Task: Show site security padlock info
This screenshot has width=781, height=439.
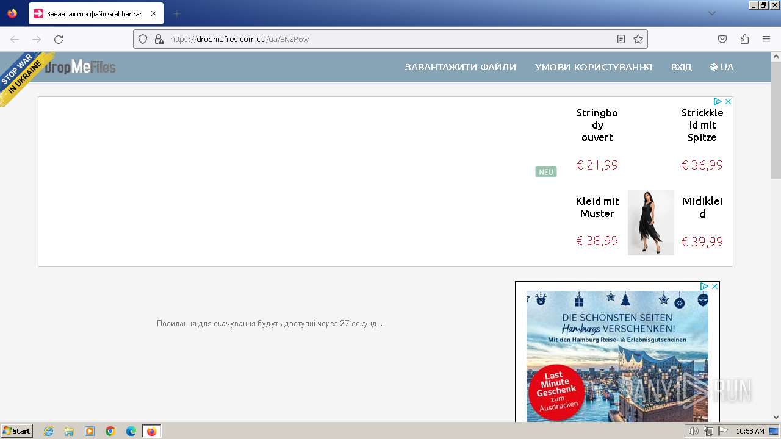Action: [x=159, y=39]
